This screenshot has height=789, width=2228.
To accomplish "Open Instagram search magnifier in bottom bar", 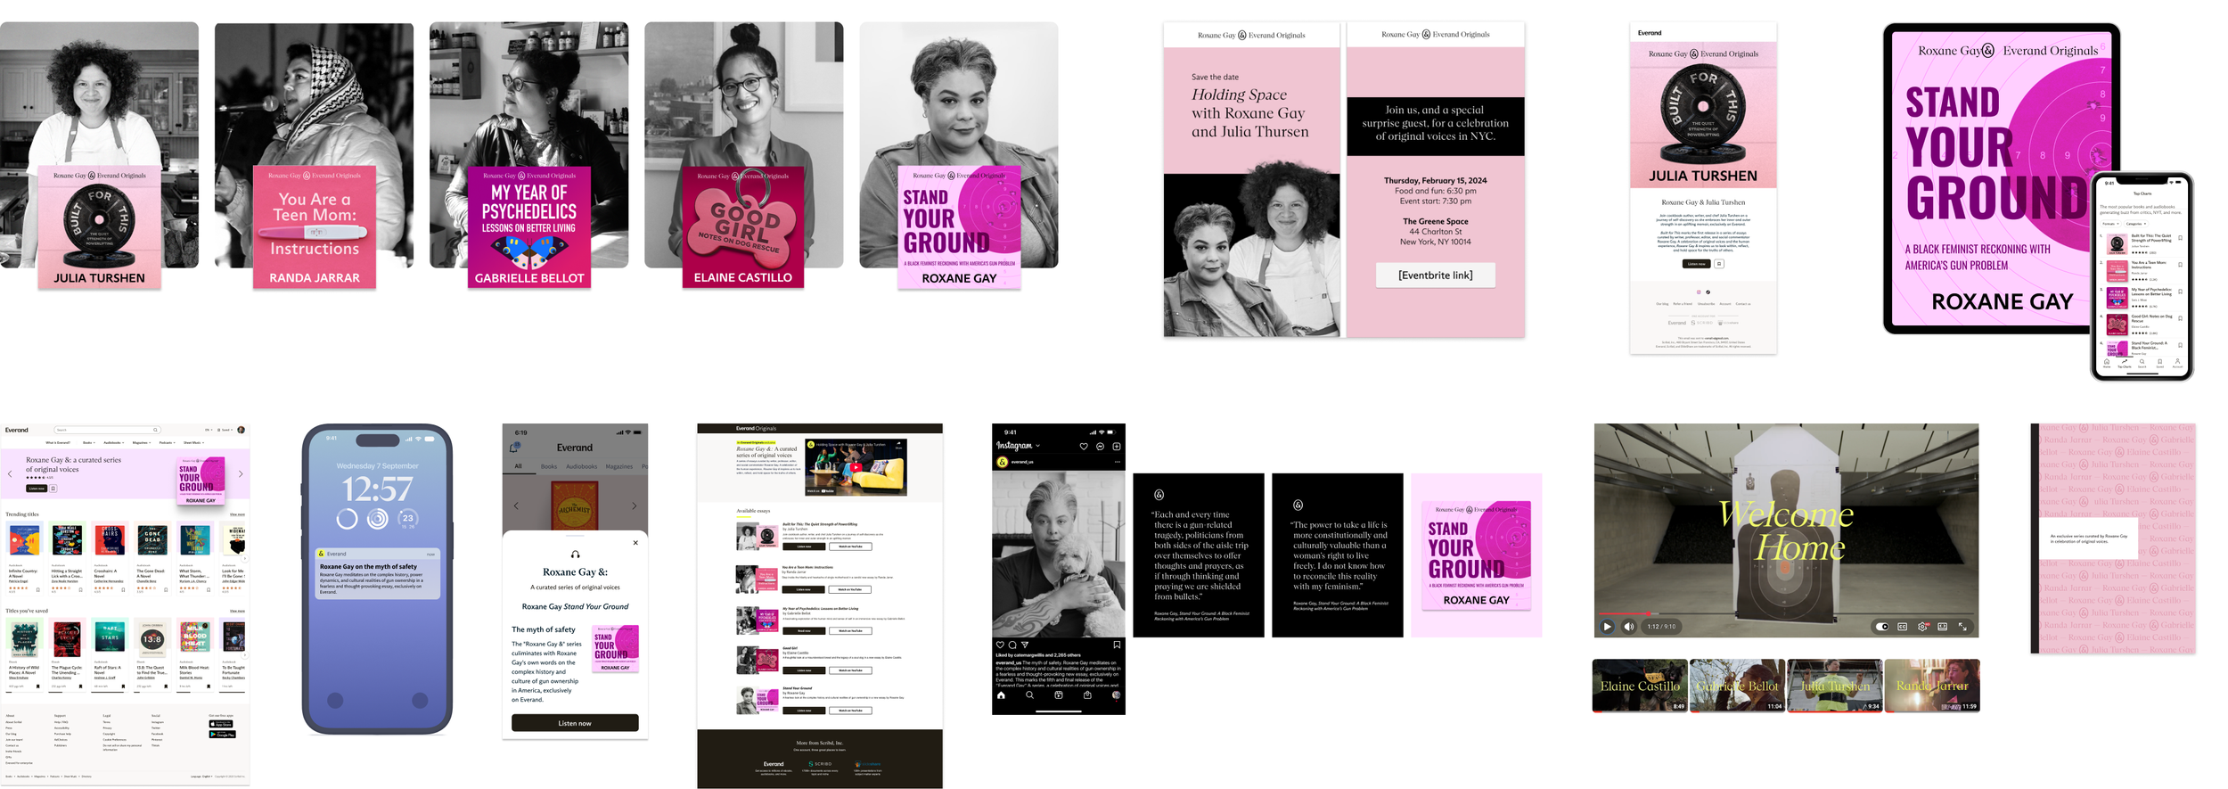I will (1029, 695).
